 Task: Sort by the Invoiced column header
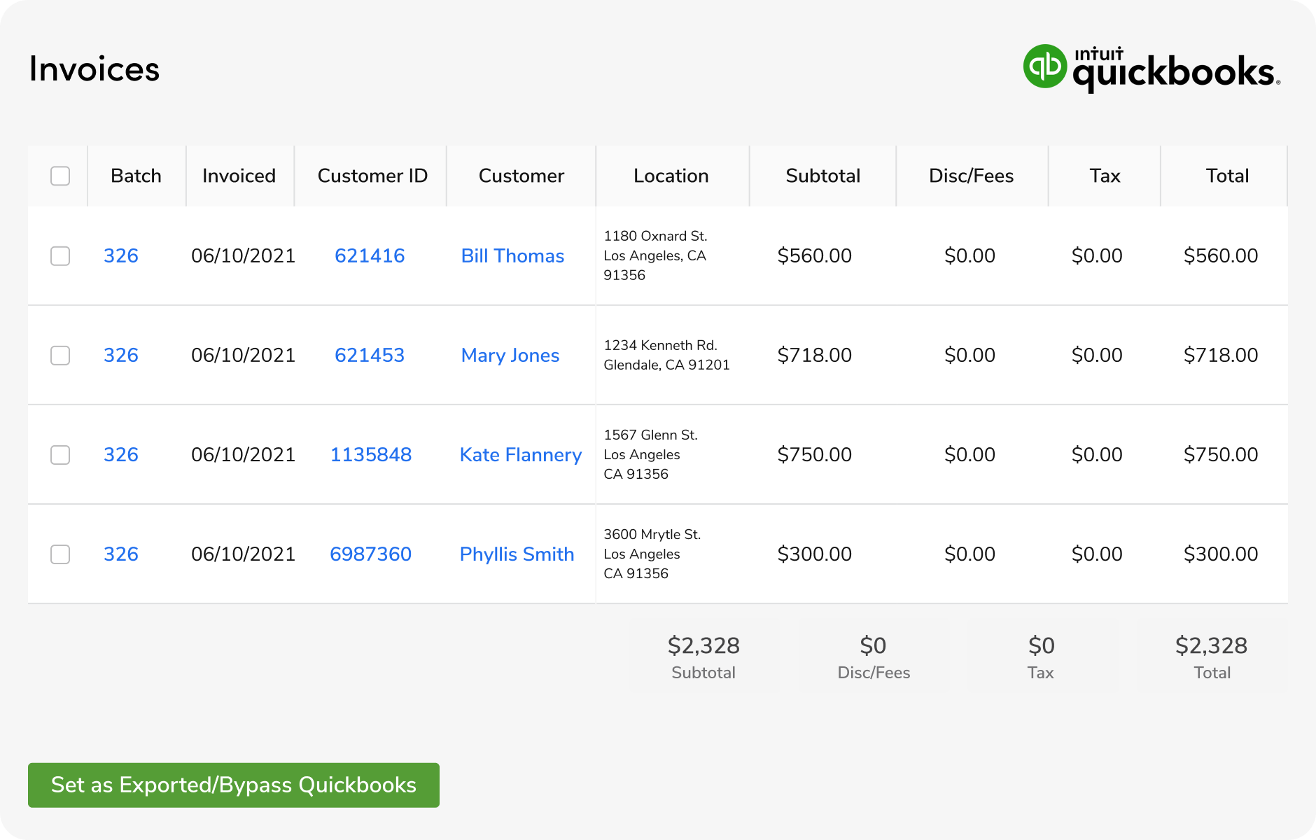click(x=239, y=176)
